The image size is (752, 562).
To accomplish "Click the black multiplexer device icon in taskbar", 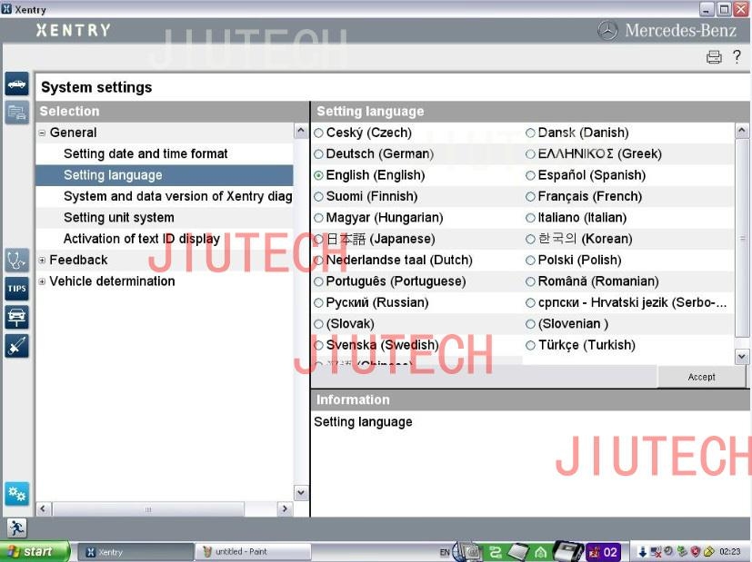I will (568, 551).
